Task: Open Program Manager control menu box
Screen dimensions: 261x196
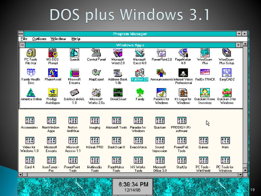Action: 21,34
